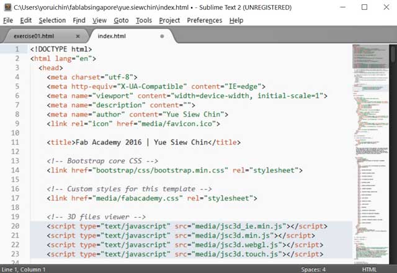
Task: Open the Tools menu
Action: pos(144,20)
